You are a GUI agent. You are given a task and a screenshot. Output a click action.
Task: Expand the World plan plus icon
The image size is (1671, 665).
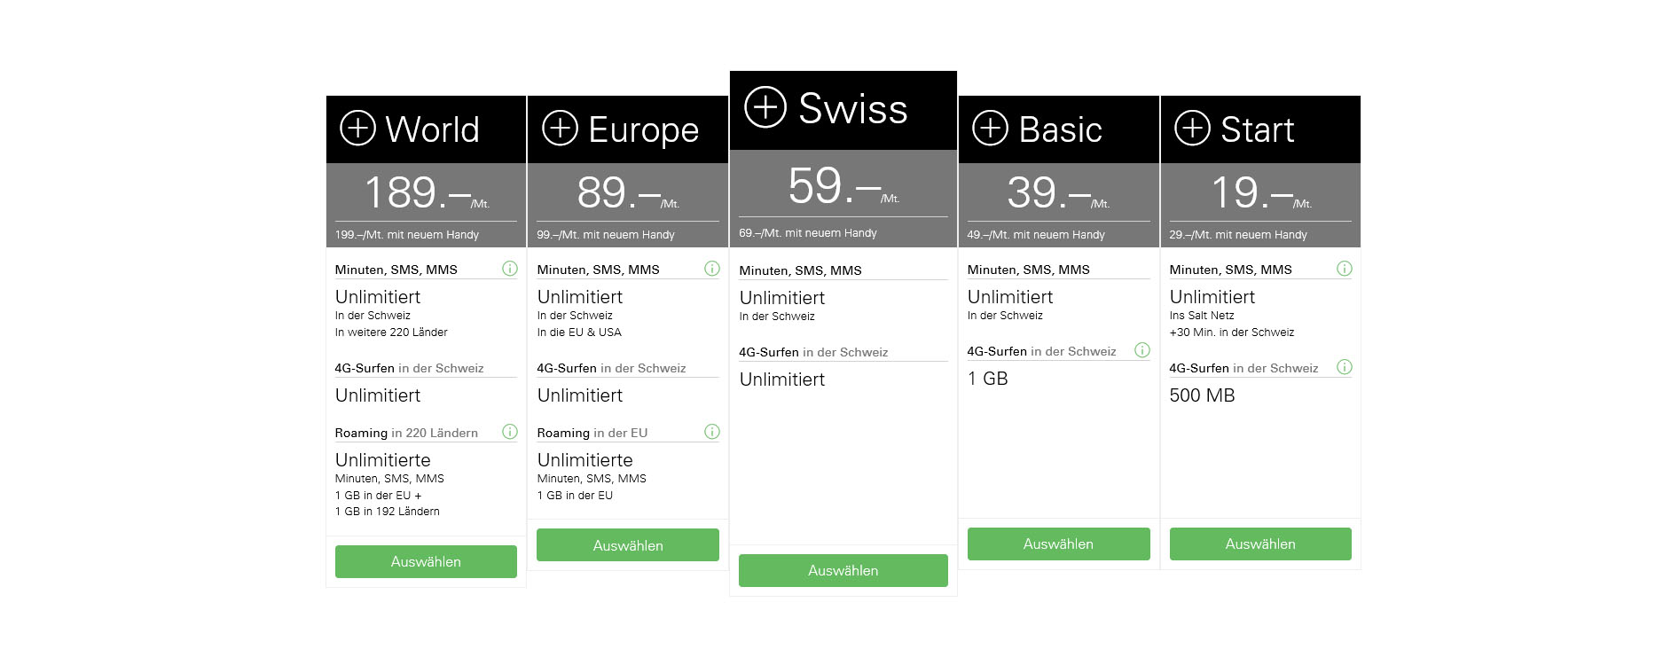pos(358,128)
